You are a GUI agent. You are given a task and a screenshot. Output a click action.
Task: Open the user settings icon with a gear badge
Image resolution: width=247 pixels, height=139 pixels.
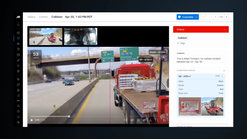[18, 106]
